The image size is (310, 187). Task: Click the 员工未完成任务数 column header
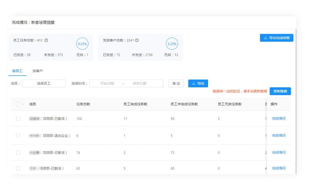click(x=184, y=104)
